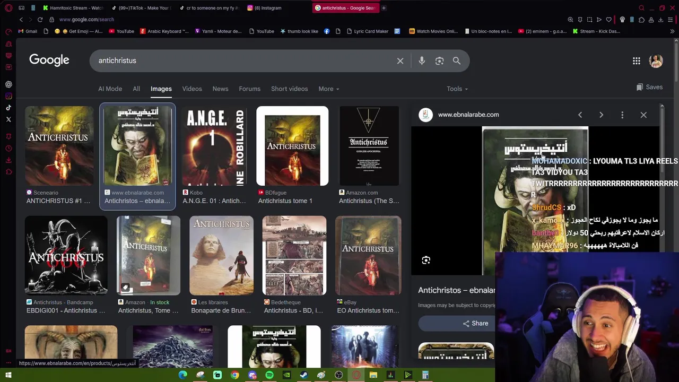This screenshot has width=679, height=382.
Task: Launch Google Chrome from the taskbar
Action: (235, 375)
